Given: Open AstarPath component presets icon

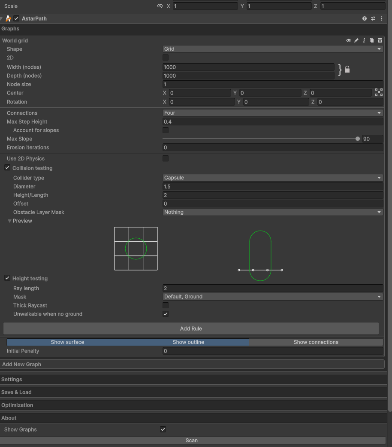Looking at the screenshot, I should pyautogui.click(x=373, y=18).
